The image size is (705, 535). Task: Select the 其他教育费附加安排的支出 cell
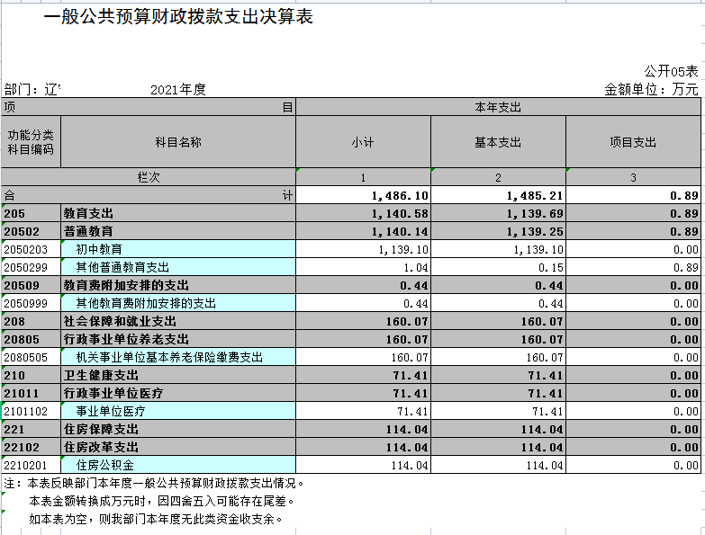pyautogui.click(x=178, y=303)
